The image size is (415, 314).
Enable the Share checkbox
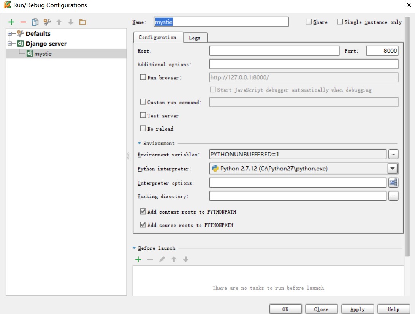pyautogui.click(x=309, y=22)
